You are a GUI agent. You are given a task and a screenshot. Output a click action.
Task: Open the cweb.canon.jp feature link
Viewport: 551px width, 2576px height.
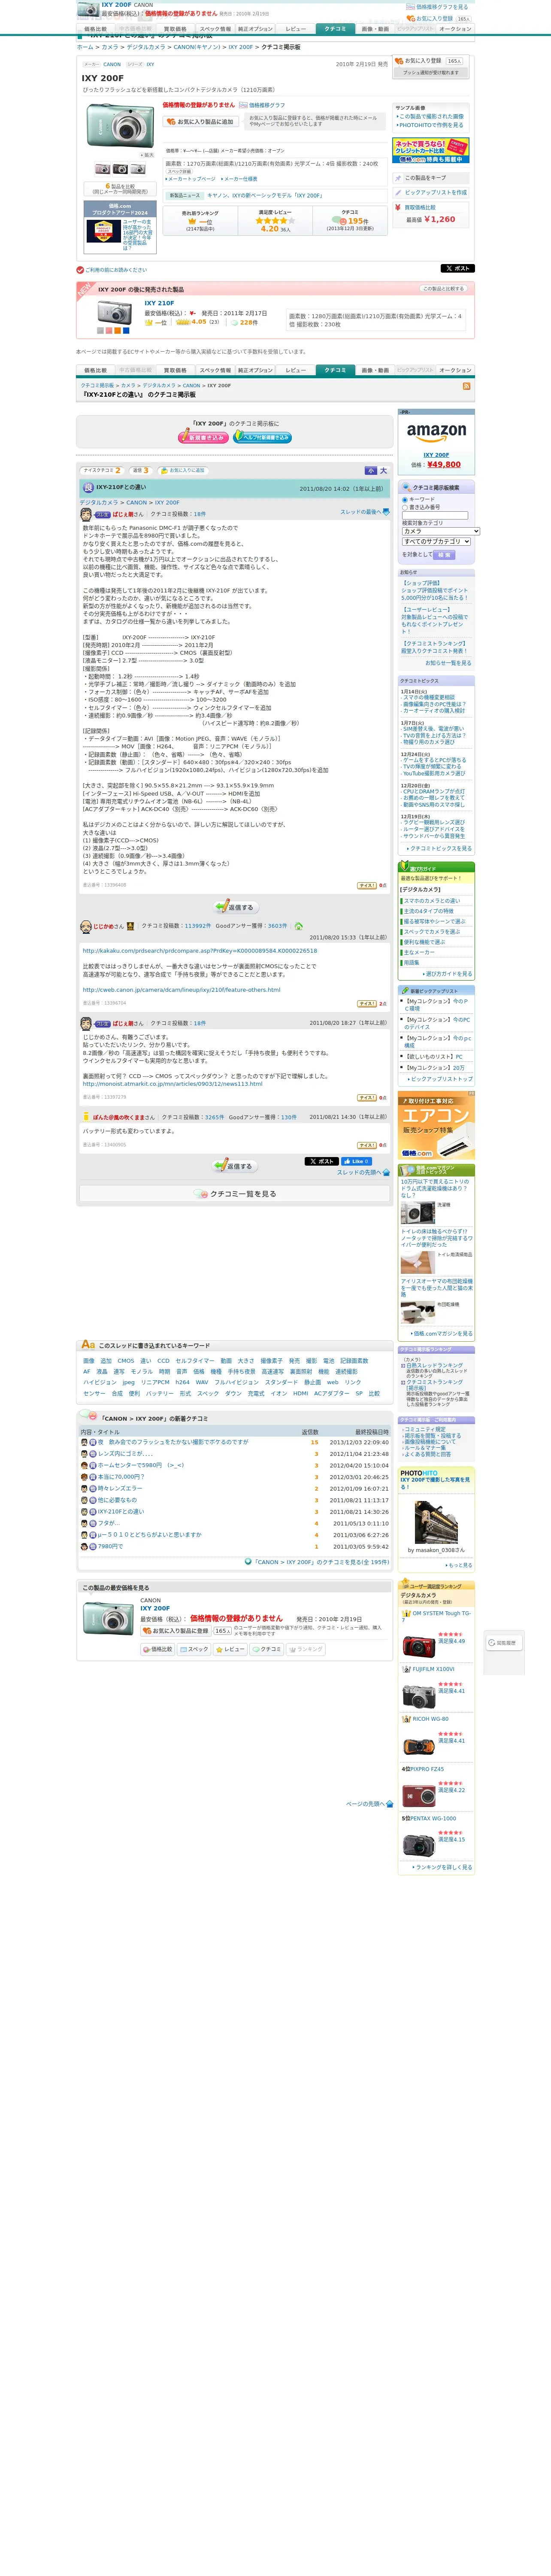(181, 990)
